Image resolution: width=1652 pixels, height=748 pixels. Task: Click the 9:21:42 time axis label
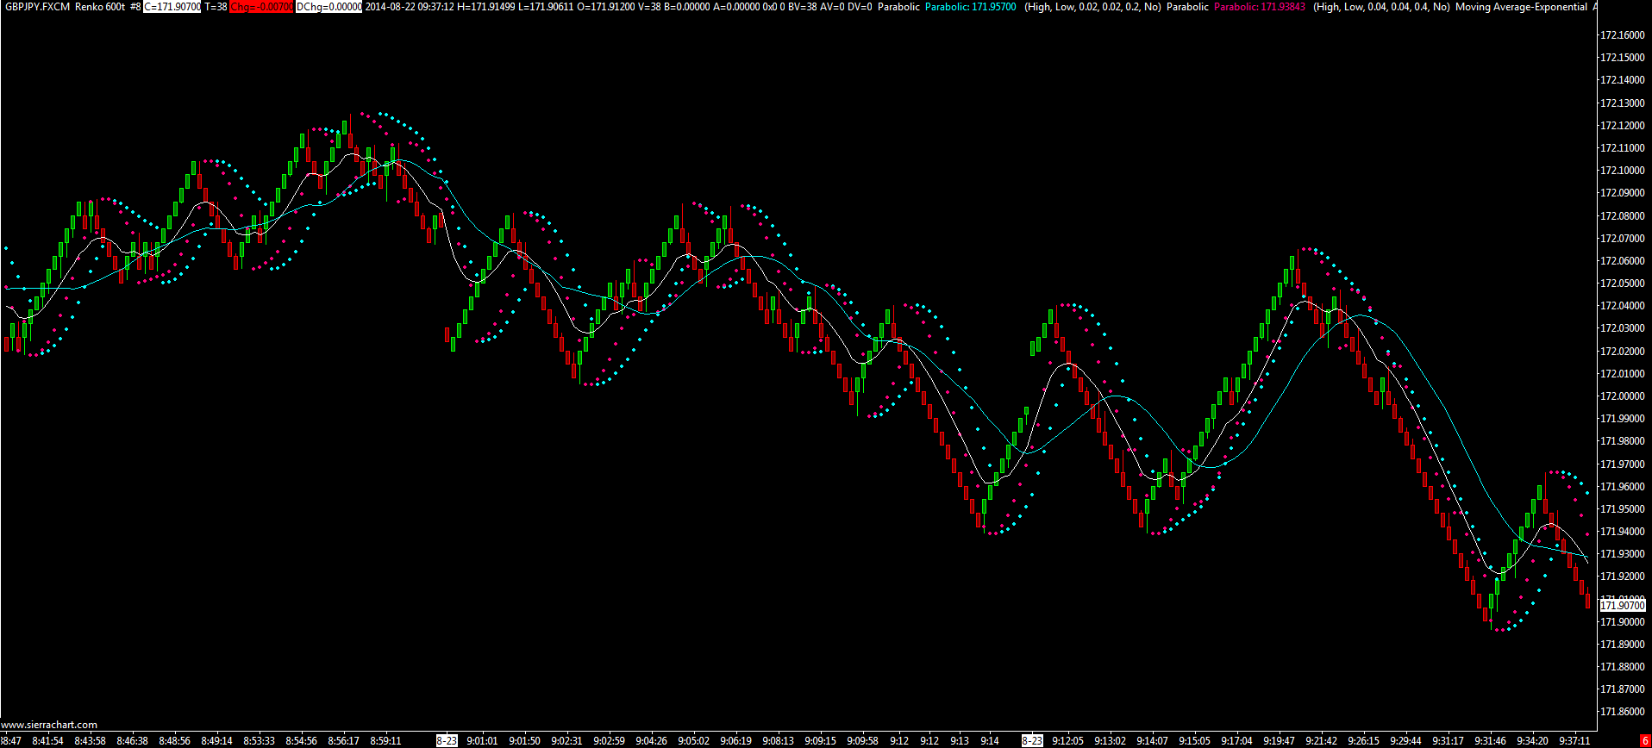pyautogui.click(x=1322, y=741)
